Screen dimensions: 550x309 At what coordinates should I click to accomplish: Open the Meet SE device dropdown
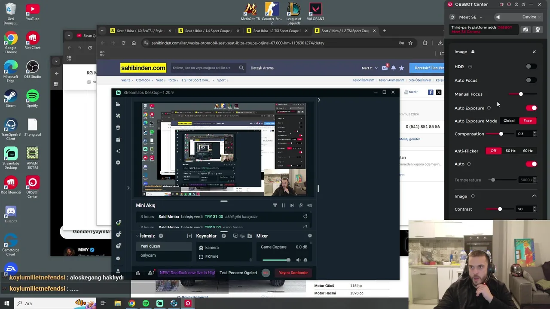point(471,17)
